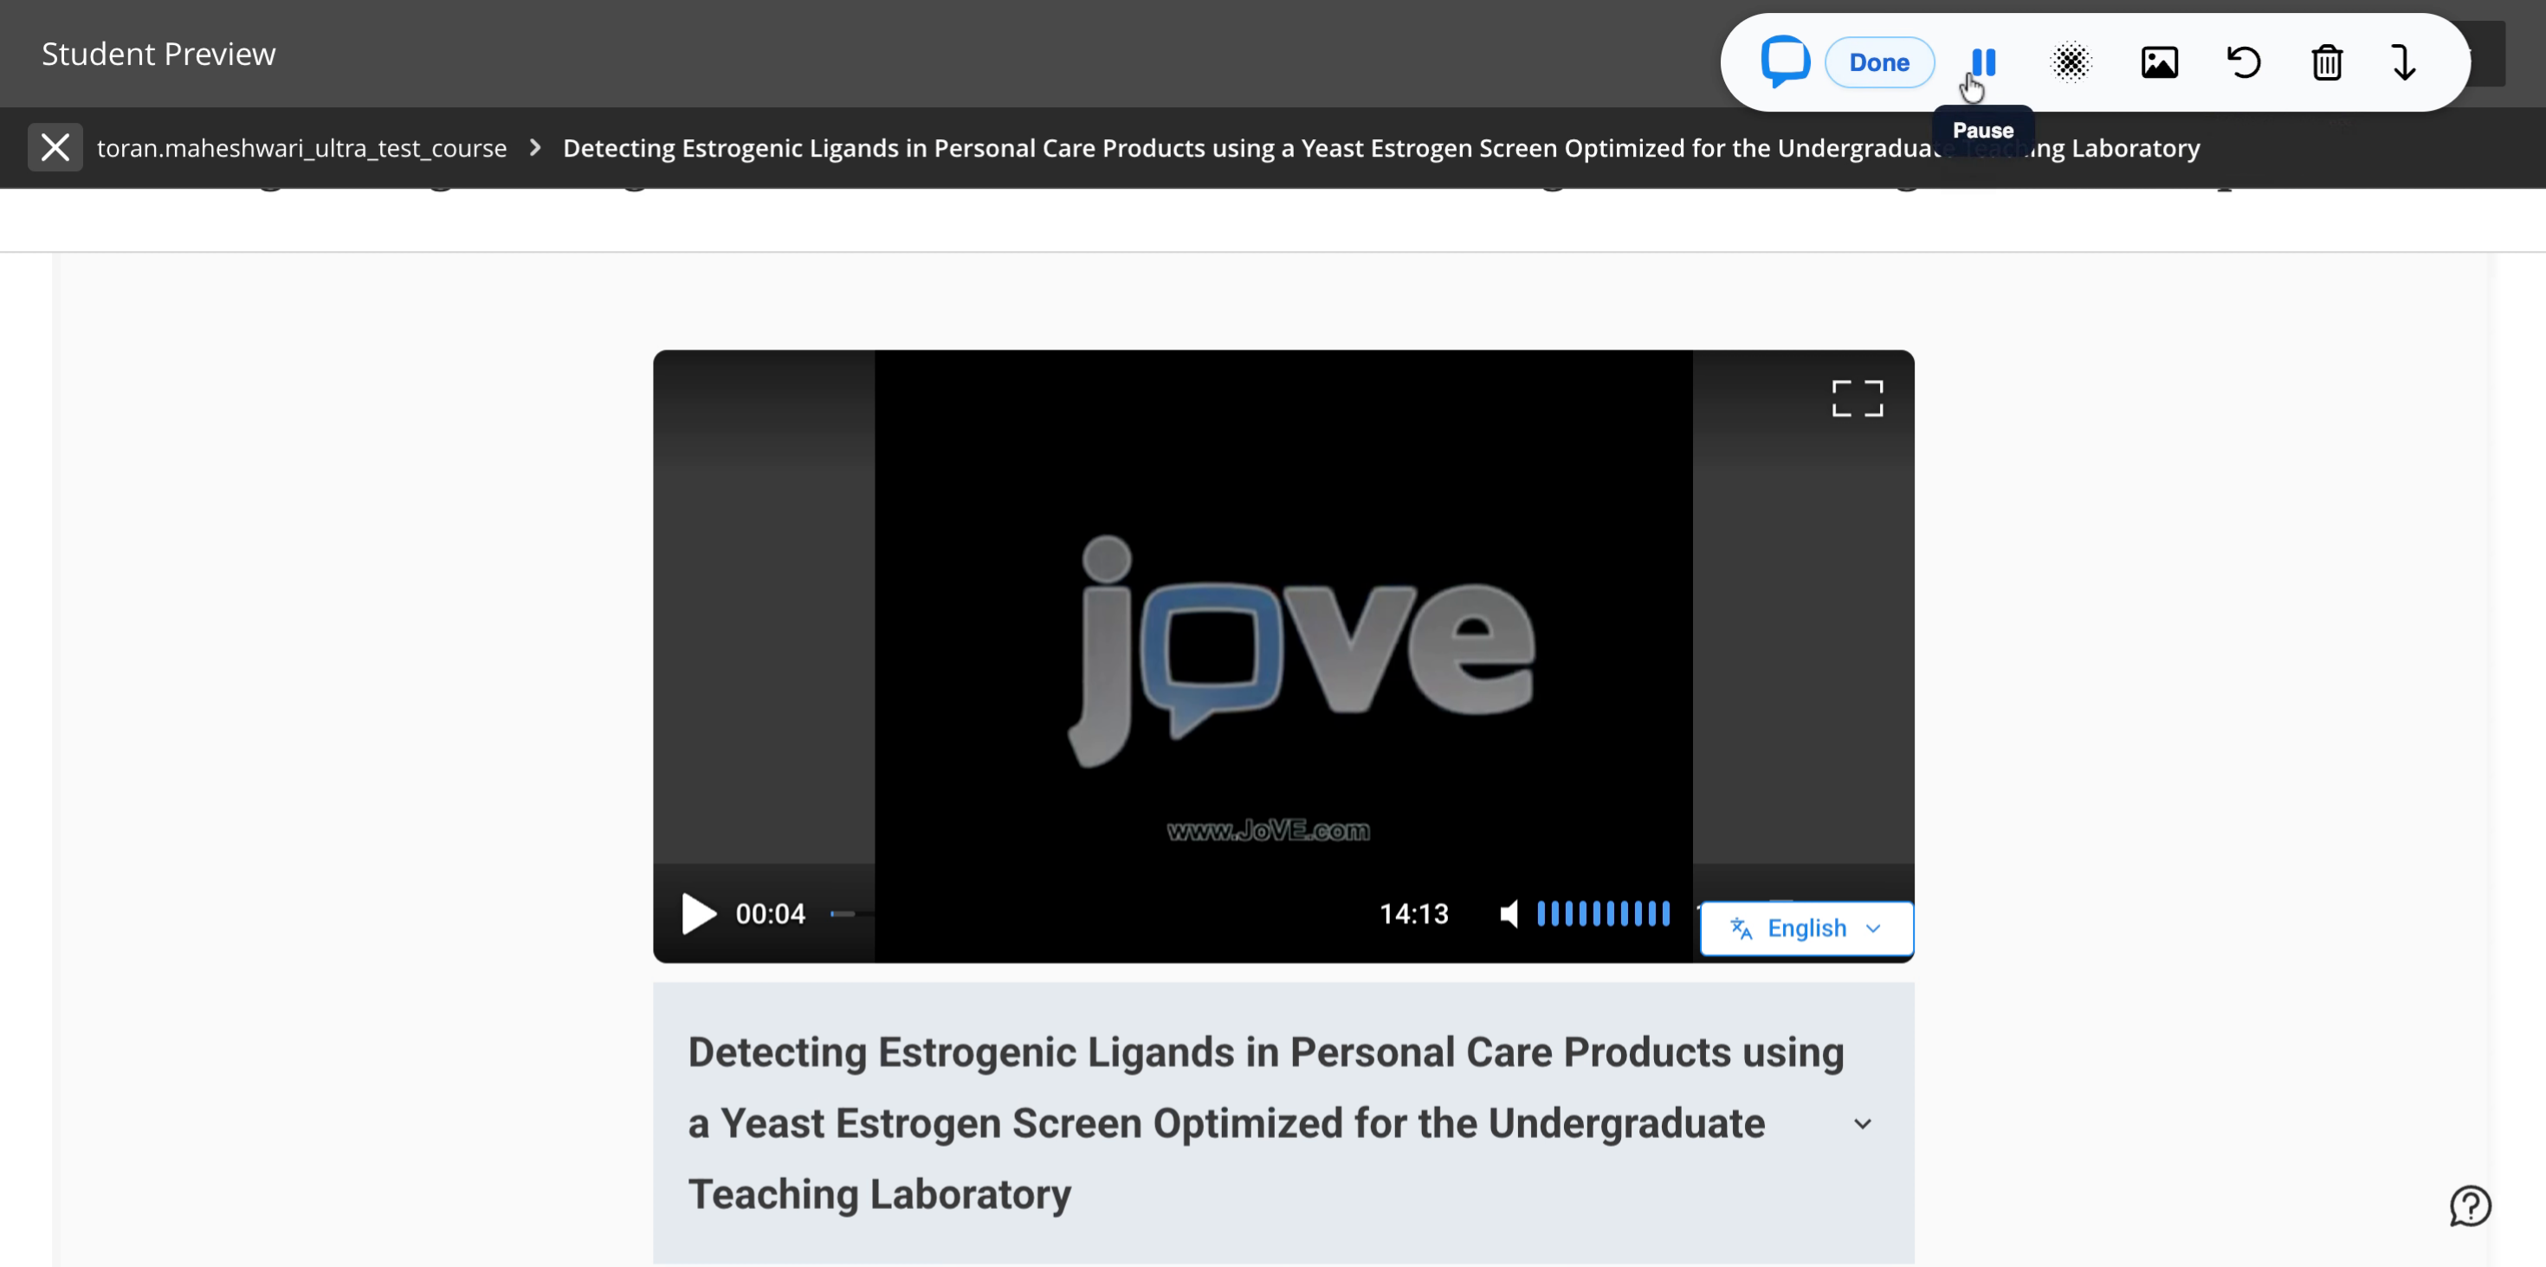This screenshot has width=2546, height=1267.
Task: Click the breadcrumb title Detecting Estrogenic Ligands
Action: tap(1380, 148)
